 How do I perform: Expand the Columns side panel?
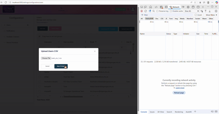(x=133, y=48)
